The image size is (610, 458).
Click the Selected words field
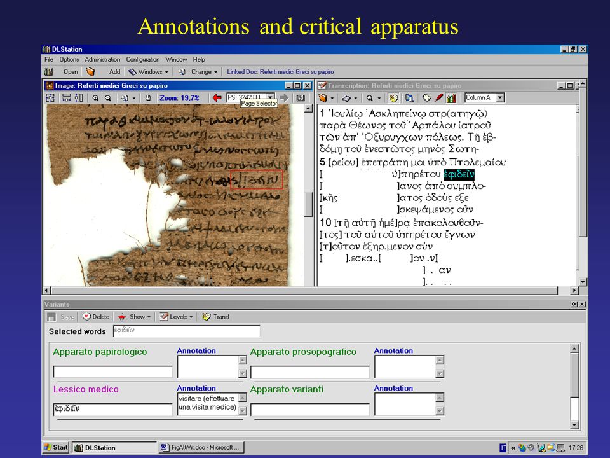187,331
